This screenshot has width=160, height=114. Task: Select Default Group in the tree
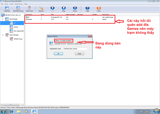18,39
